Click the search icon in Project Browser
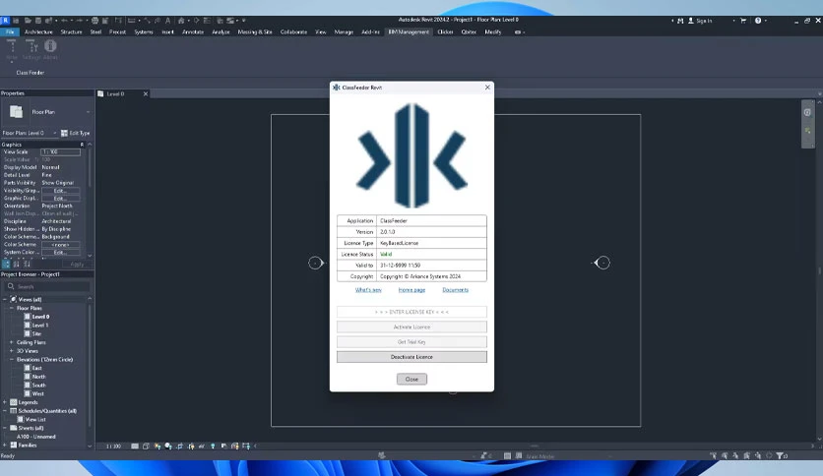 coord(11,286)
